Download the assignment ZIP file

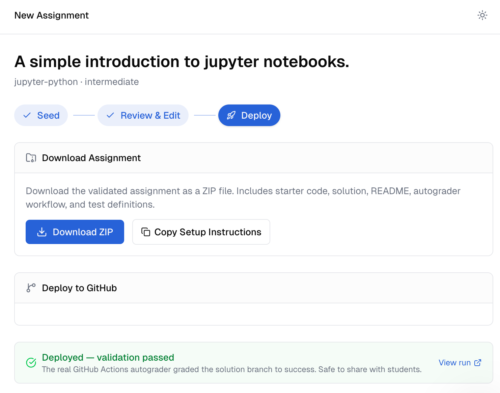[x=75, y=232]
